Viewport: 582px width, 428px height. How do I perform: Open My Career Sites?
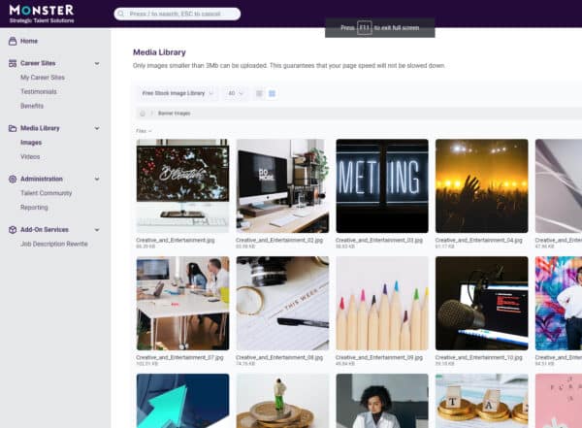tap(43, 78)
